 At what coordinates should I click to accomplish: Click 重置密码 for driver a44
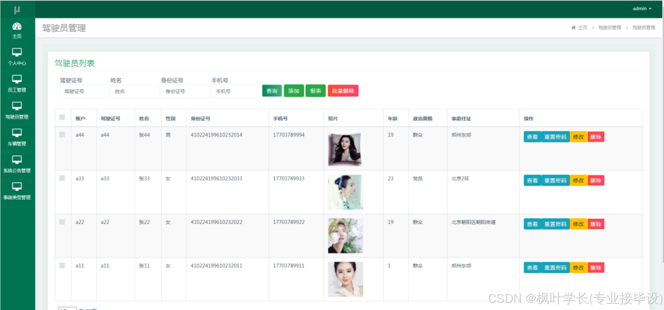(x=555, y=137)
